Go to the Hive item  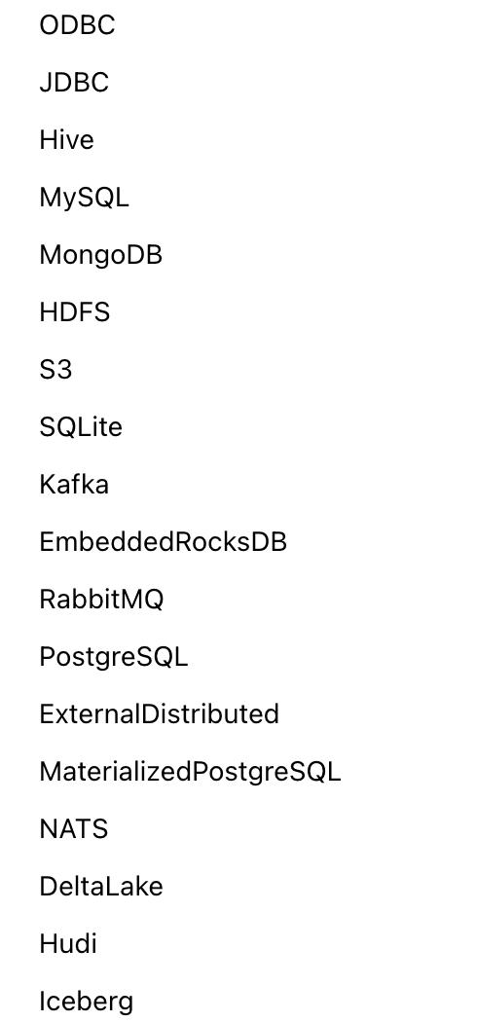pos(66,140)
